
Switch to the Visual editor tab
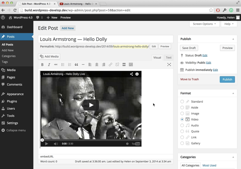(157, 57)
